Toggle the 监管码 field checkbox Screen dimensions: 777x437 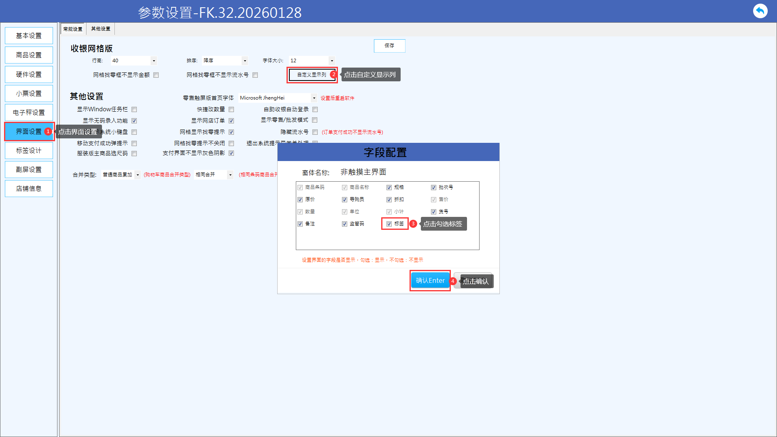pos(344,224)
